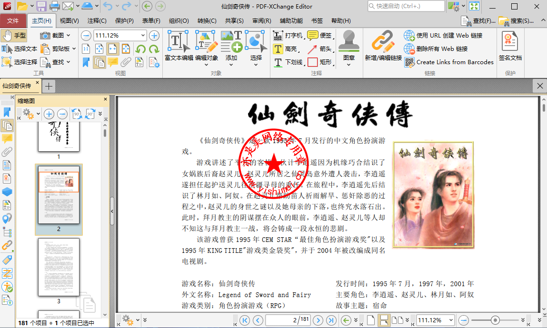Click the document vertical scrollbar thumb
Image resolution: width=547 pixels, height=328 pixels.
pos(544,107)
